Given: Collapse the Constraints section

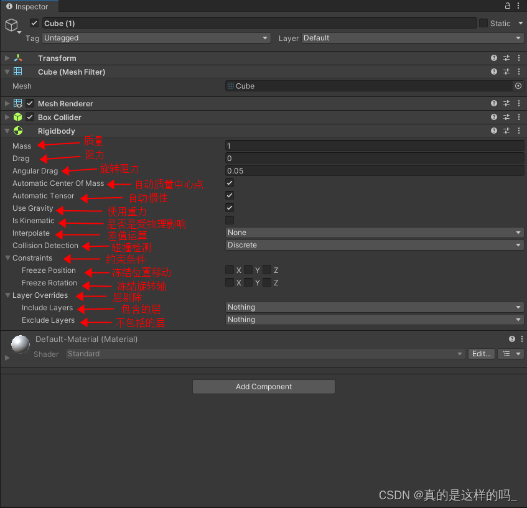Looking at the screenshot, I should tap(7, 257).
